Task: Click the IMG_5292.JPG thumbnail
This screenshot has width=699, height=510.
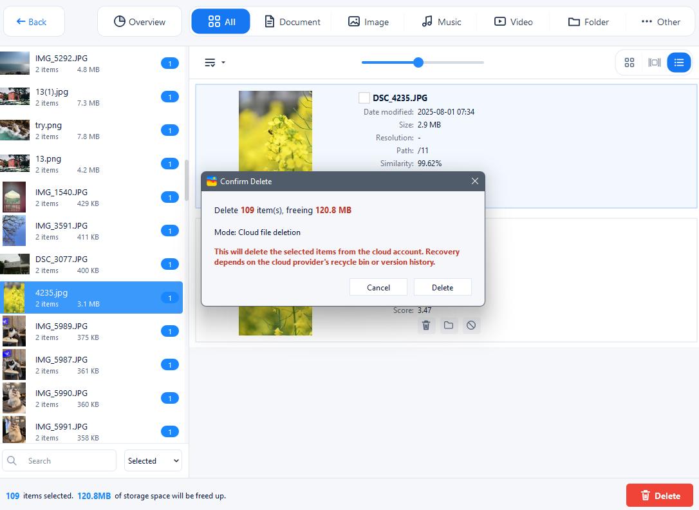Action: pos(15,63)
